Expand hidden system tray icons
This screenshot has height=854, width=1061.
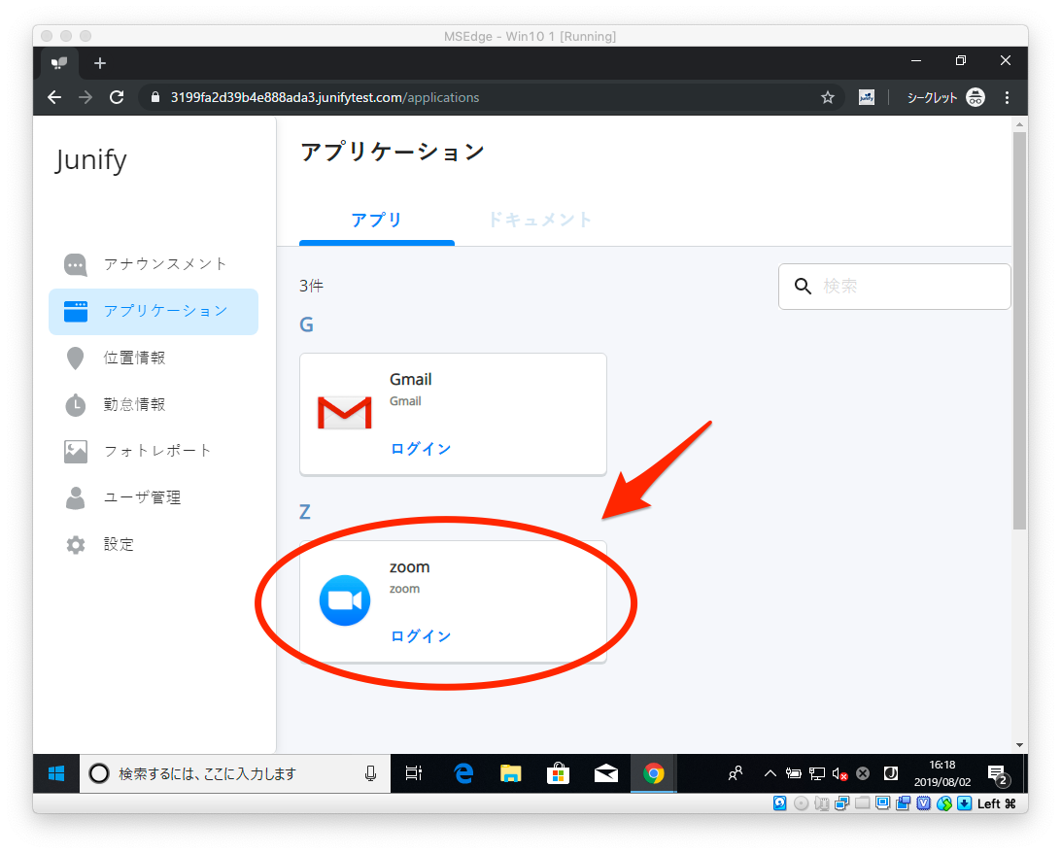(770, 773)
